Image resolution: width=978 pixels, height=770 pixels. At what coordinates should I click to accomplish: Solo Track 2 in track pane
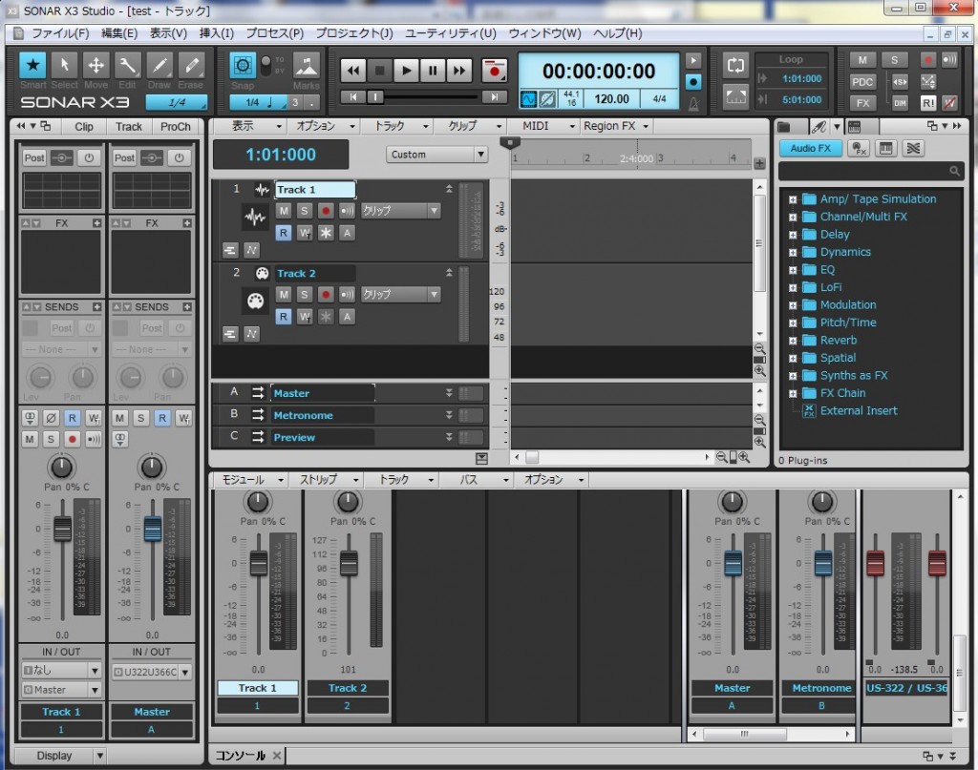click(305, 294)
